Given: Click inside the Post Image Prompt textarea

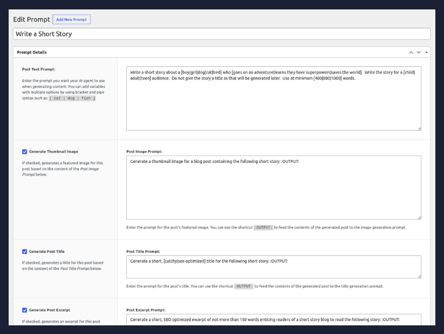Looking at the screenshot, I should click(x=274, y=188).
